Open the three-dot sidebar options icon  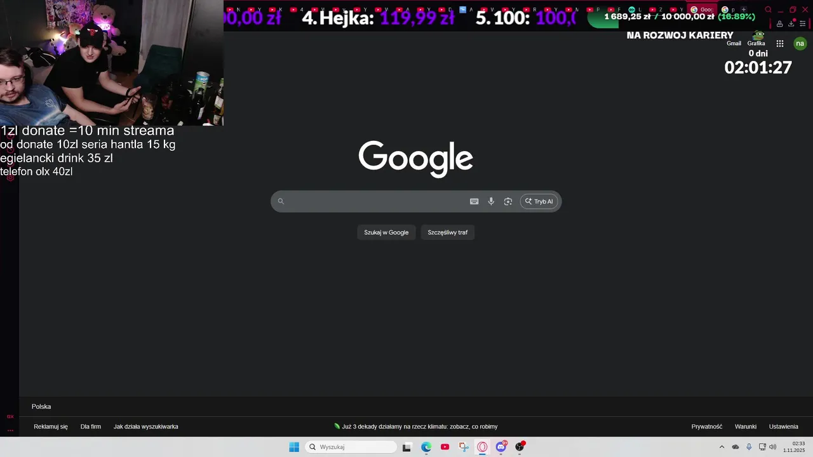click(10, 430)
